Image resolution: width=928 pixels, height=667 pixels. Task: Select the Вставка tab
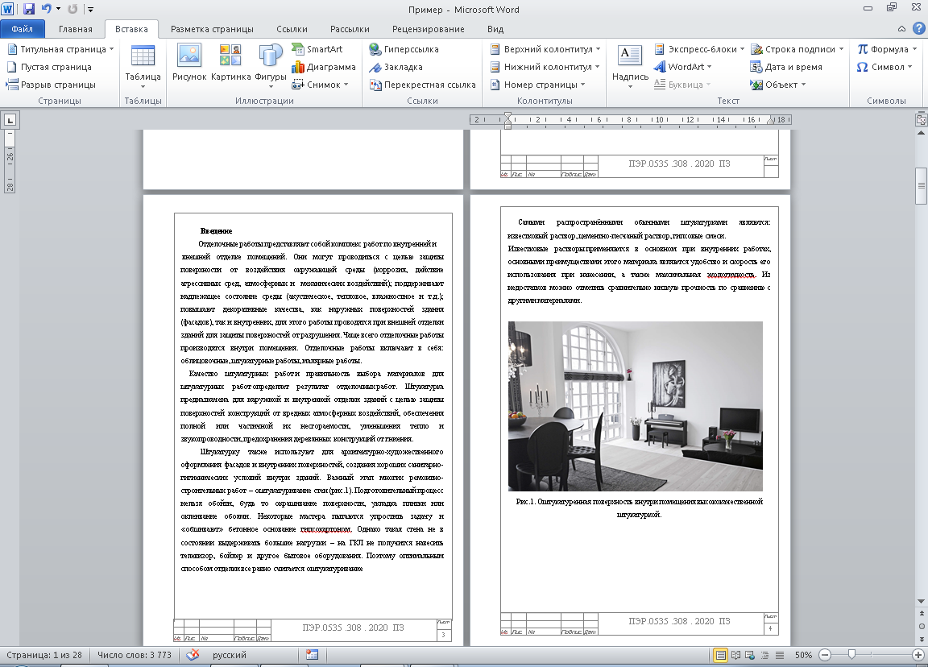(131, 29)
